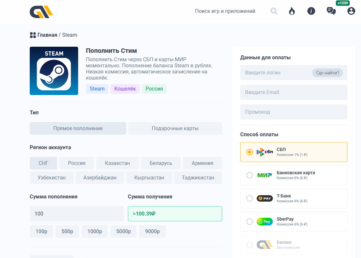Choose Беларусь account region

tap(161, 163)
